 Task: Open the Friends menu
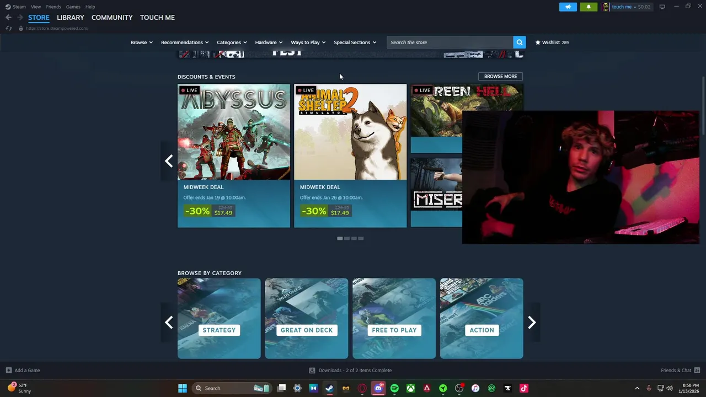tap(54, 7)
